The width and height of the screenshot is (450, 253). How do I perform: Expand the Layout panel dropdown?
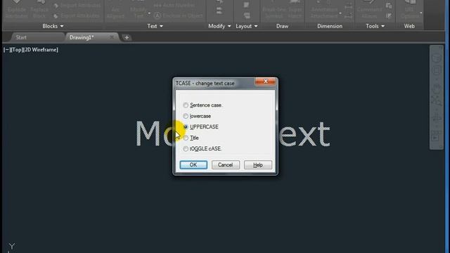[256, 27]
